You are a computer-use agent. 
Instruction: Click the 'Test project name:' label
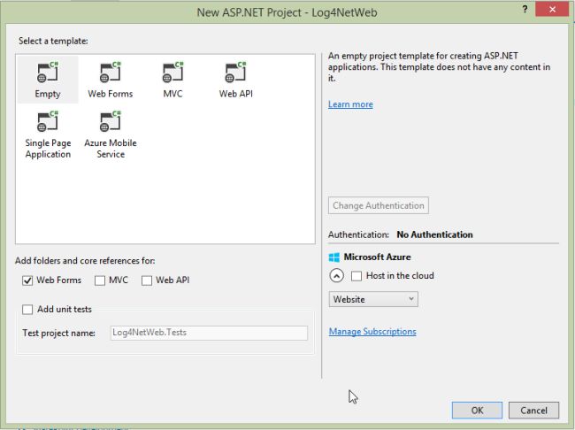pos(58,334)
